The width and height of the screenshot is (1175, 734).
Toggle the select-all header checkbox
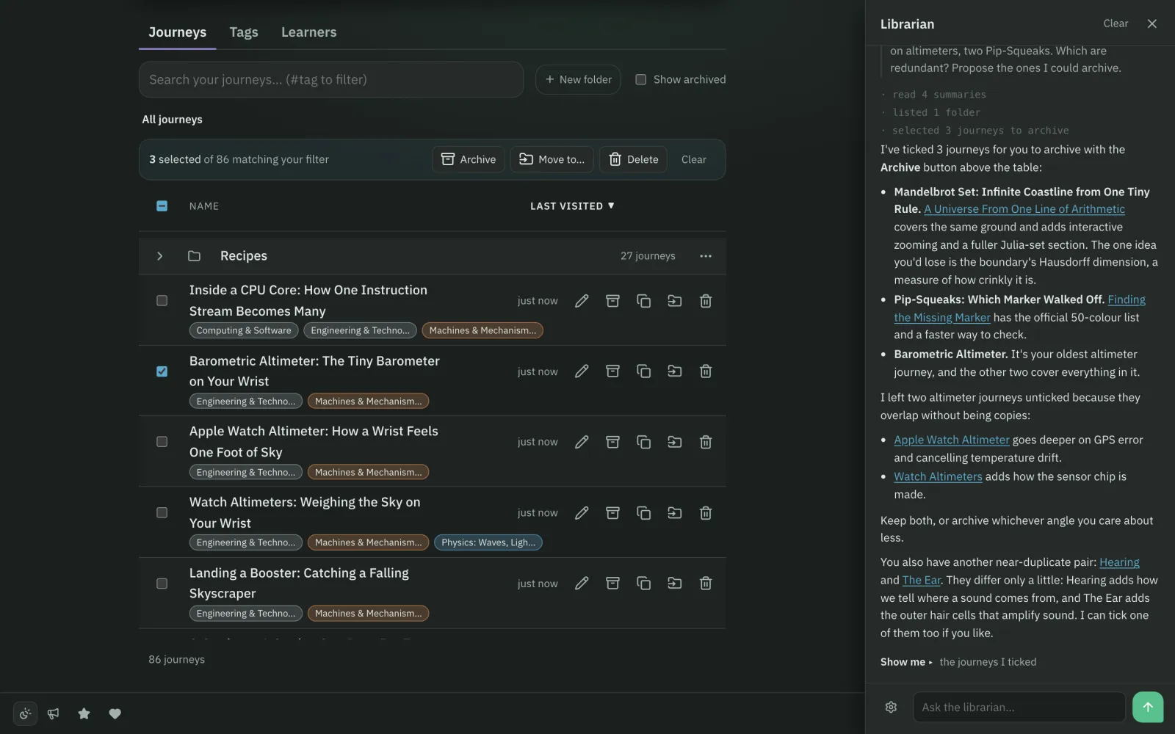162,206
